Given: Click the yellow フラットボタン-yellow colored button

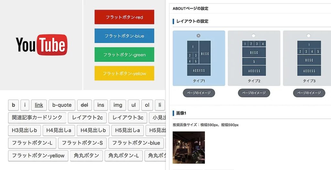Looking at the screenshot, I should point(124,73).
